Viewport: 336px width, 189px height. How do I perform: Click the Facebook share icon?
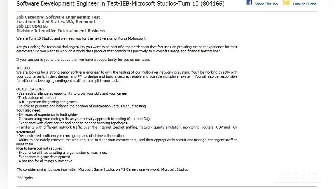click(249, 3)
